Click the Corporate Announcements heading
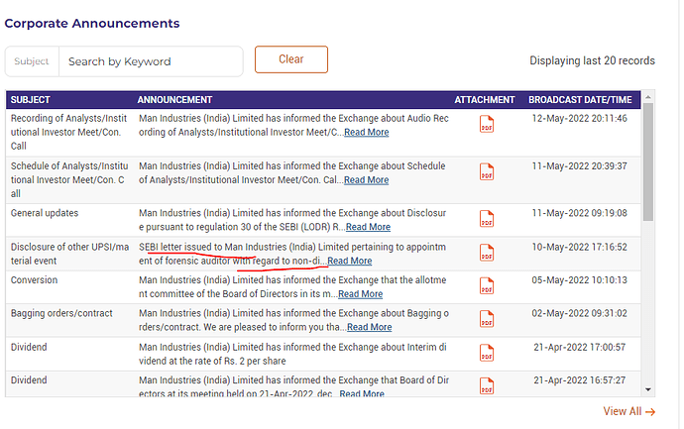This screenshot has width=684, height=429. [x=92, y=23]
